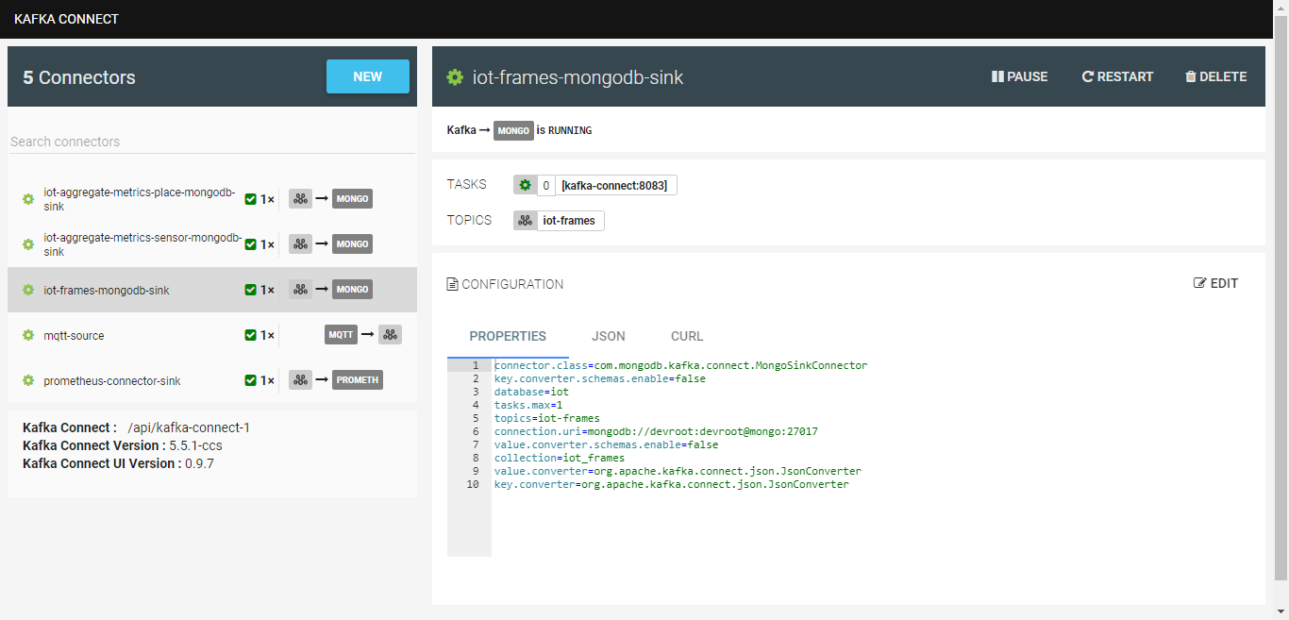Click Kafka icon in iot-aggregate-metrics-sensor row

(x=300, y=244)
